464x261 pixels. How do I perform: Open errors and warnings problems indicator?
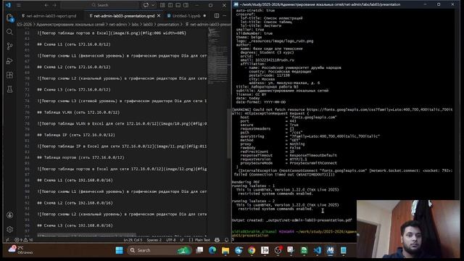pyautogui.click(x=24, y=240)
